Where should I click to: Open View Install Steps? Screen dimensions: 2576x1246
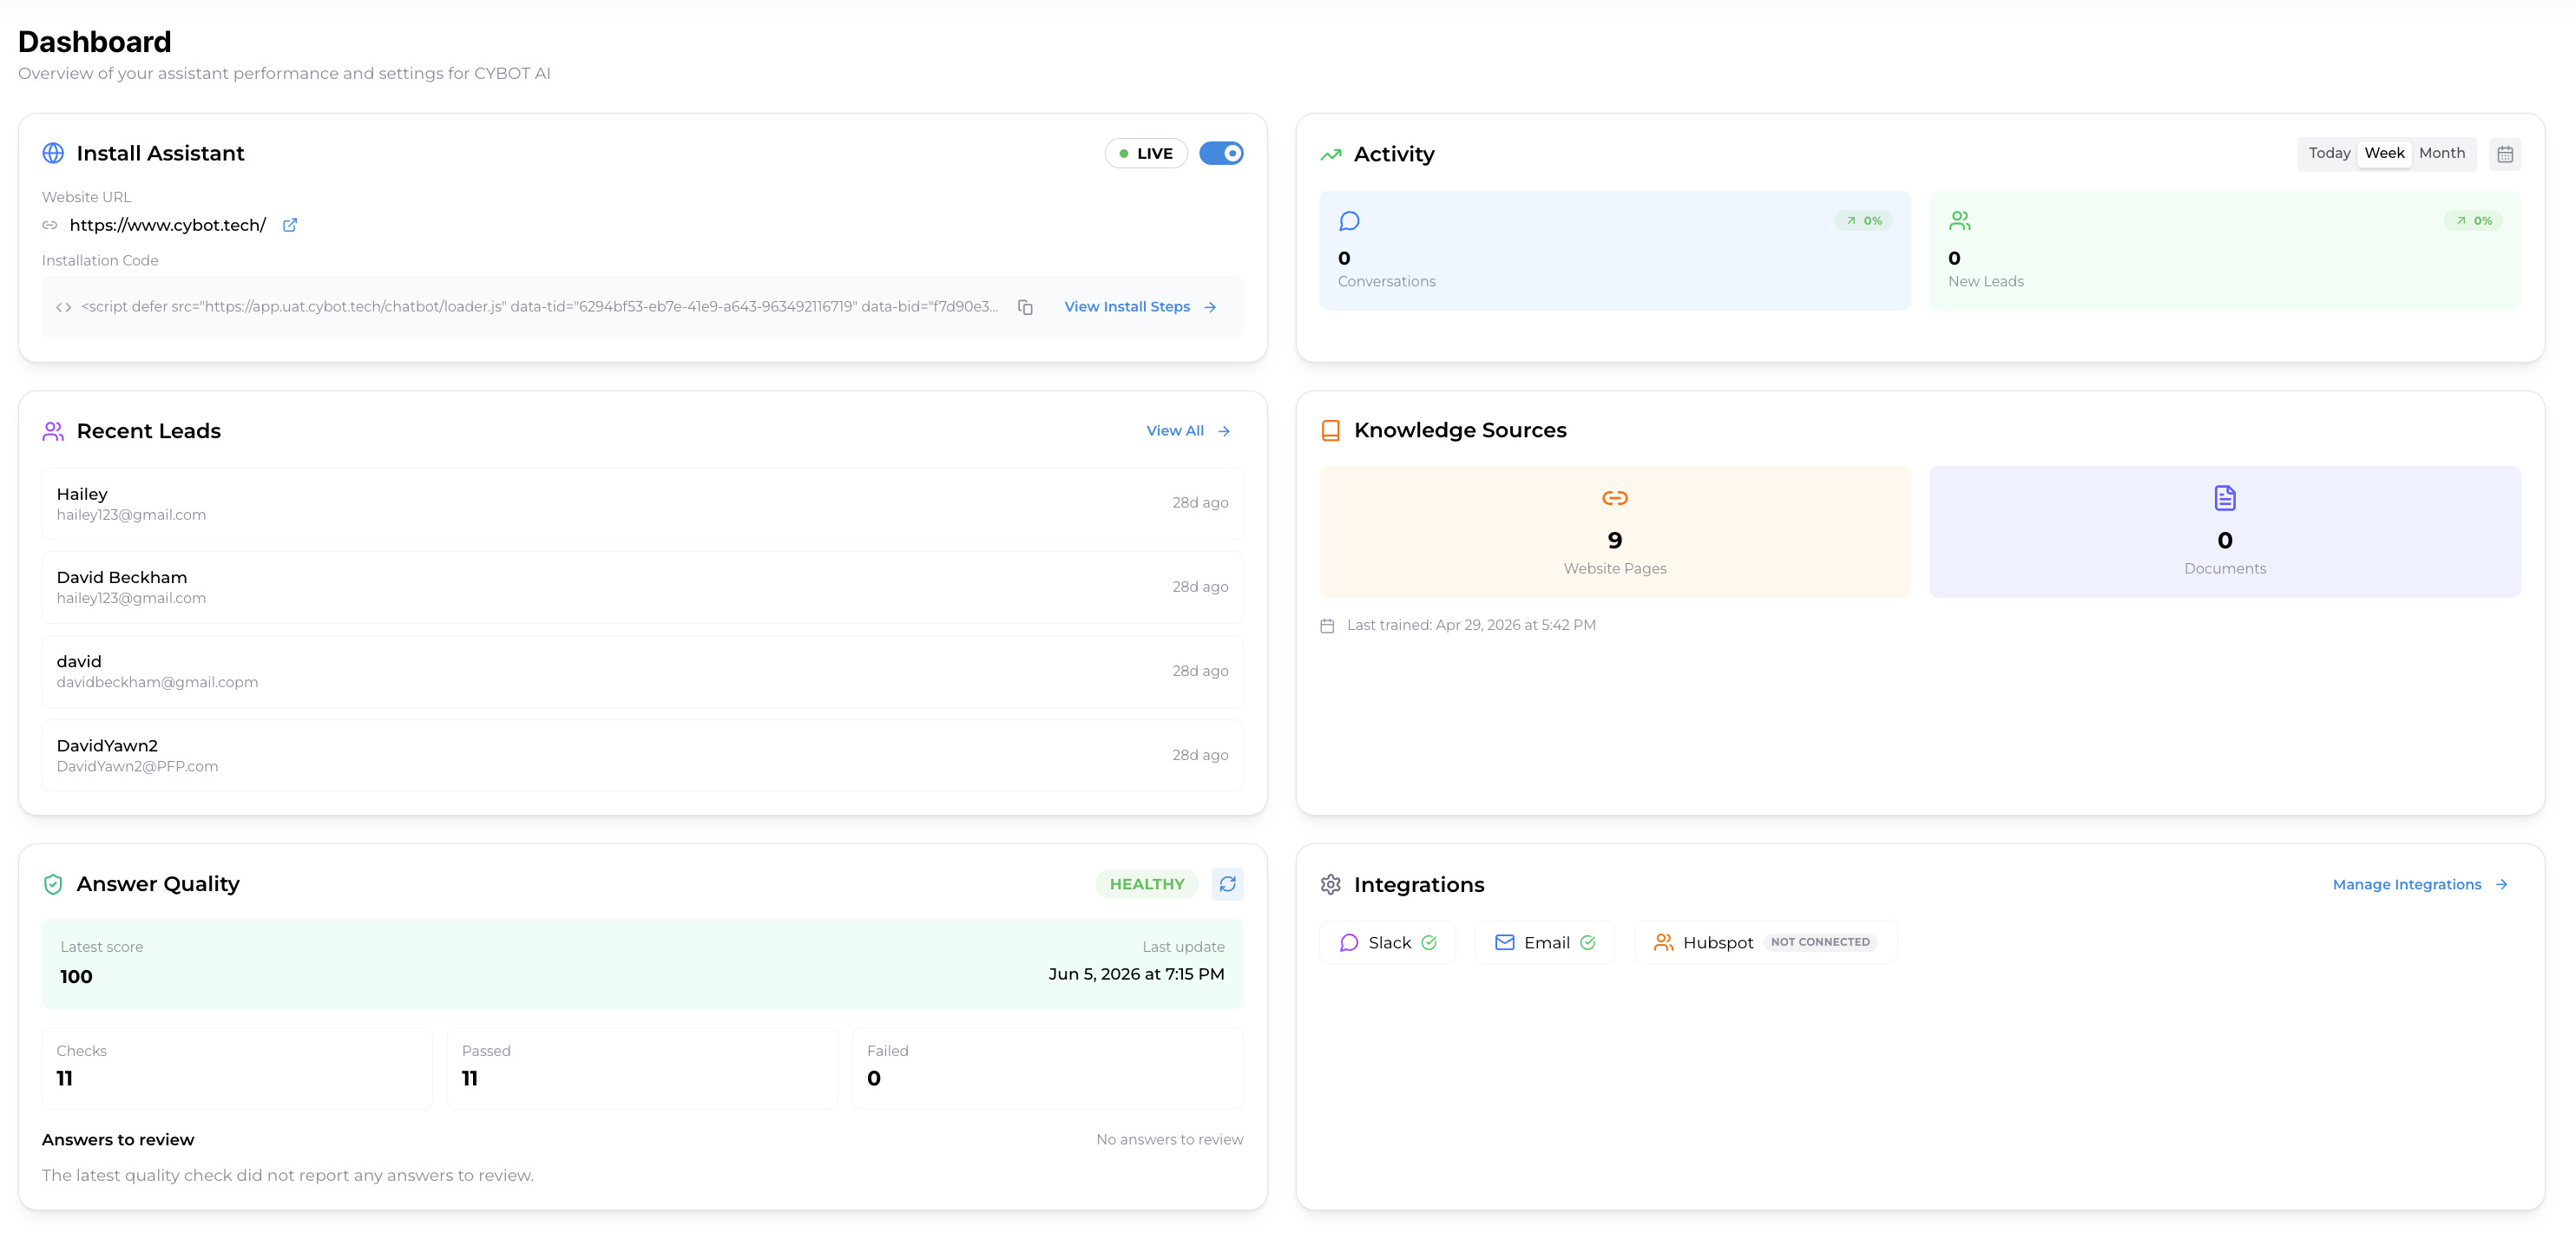(x=1140, y=307)
